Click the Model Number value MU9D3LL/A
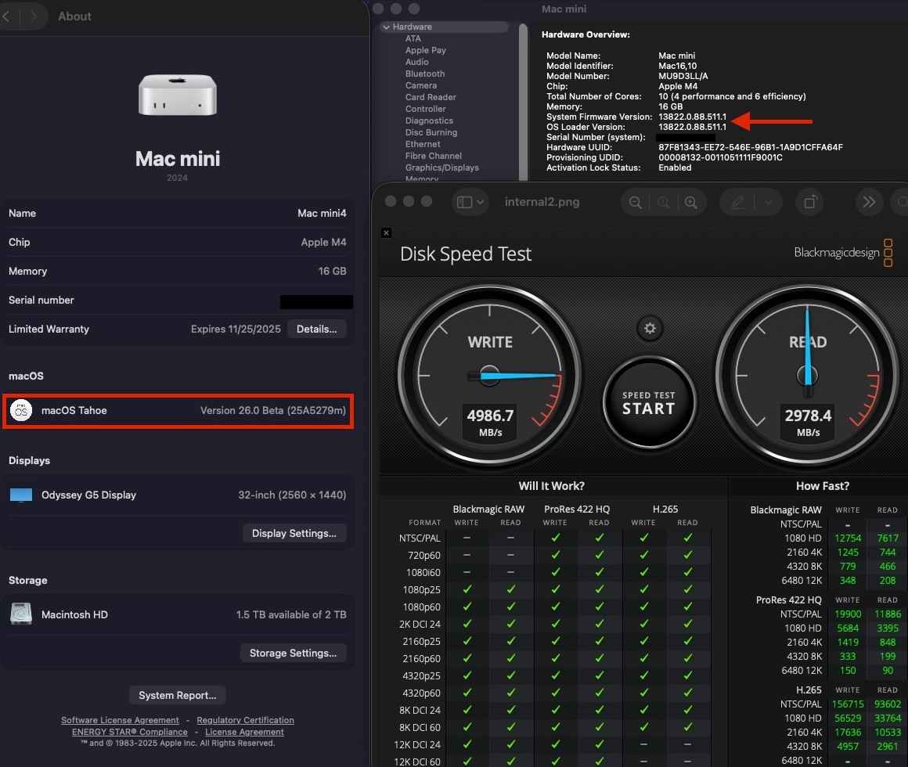The image size is (908, 767). 683,77
